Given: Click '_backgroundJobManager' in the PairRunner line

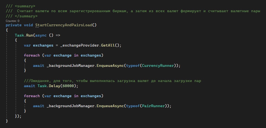Looking at the screenshot, I should (x=70, y=106).
